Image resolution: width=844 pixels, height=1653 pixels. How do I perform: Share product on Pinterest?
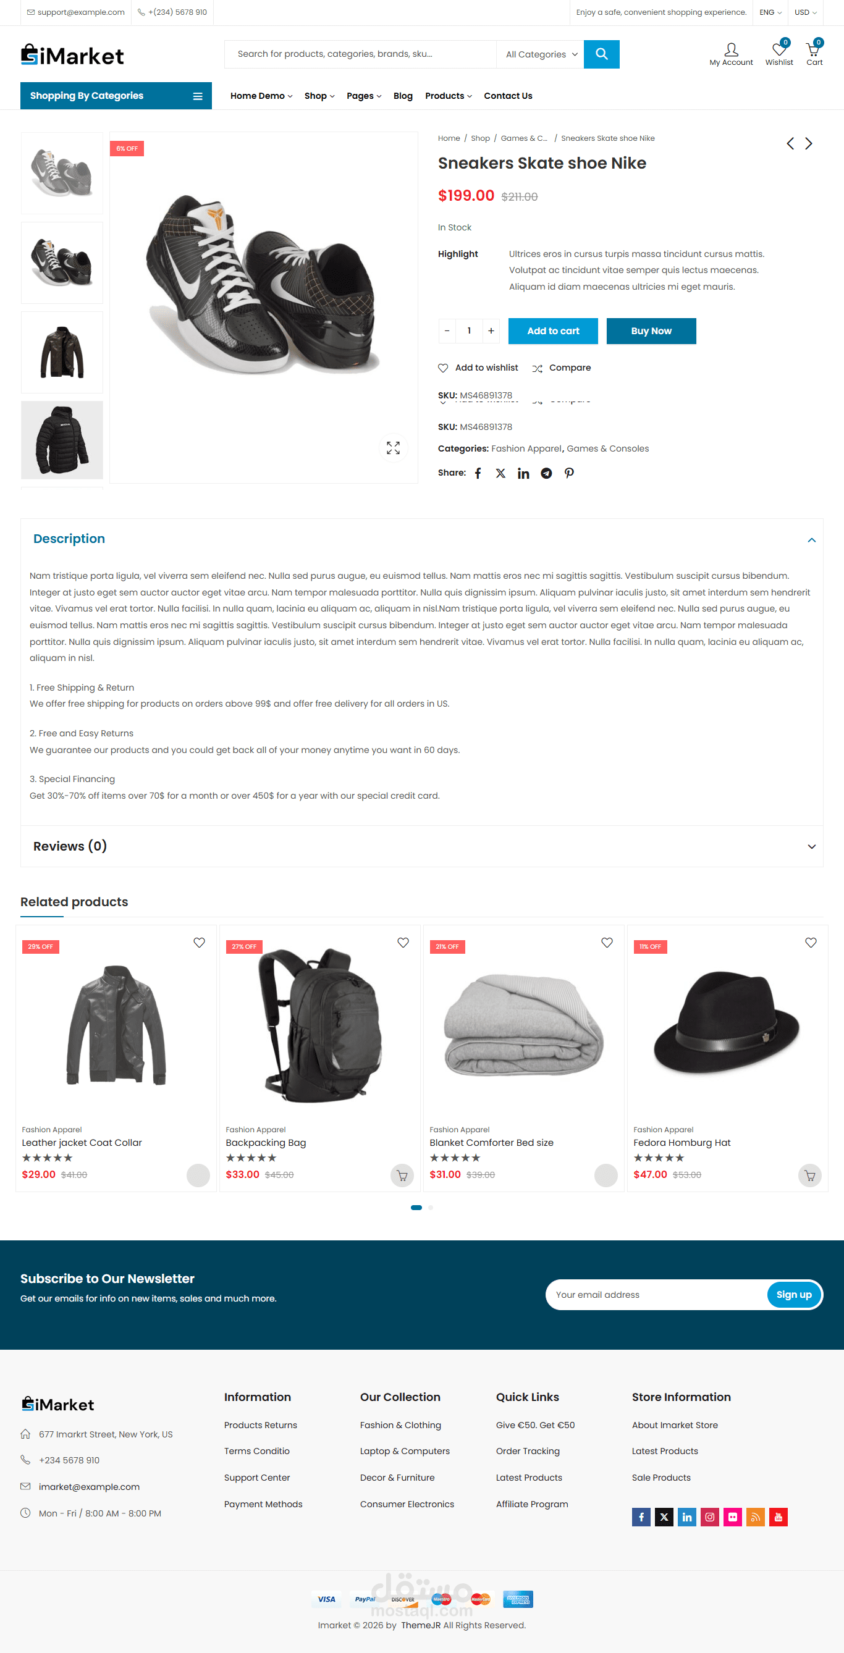pyautogui.click(x=569, y=473)
